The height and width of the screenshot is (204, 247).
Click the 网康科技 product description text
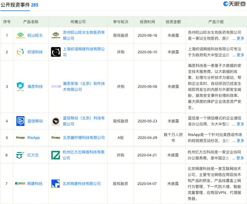pos(214,184)
